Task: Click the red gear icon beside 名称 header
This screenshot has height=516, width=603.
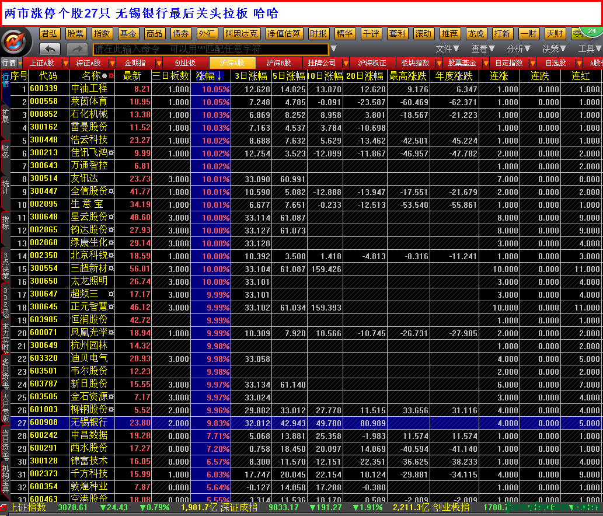Action: (x=111, y=76)
